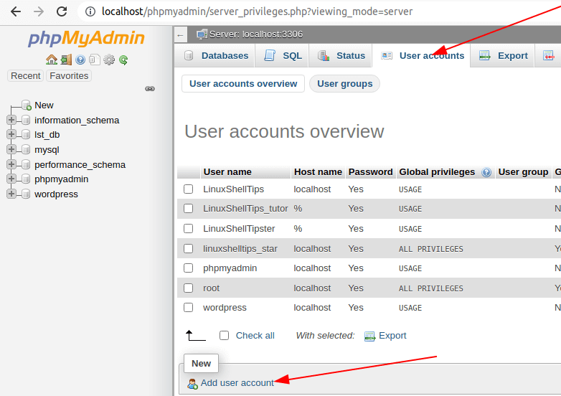The width and height of the screenshot is (561, 396).
Task: Expand the wordpress database node
Action: pyautogui.click(x=11, y=194)
